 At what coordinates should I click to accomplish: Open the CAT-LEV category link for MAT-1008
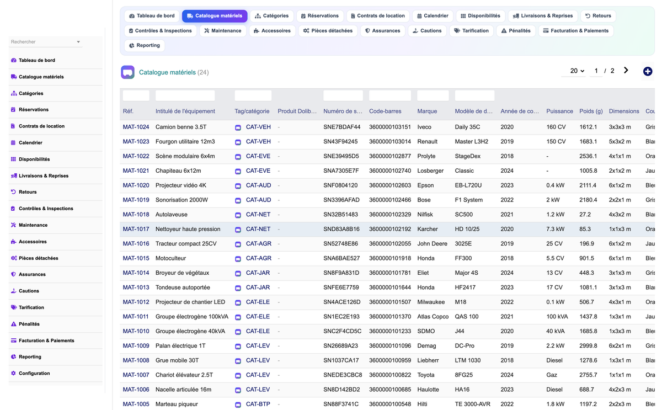258,360
